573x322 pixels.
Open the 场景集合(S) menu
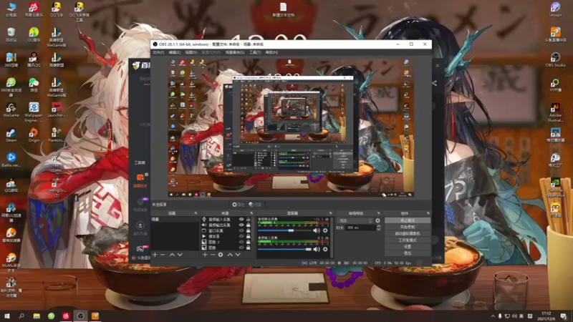point(235,52)
